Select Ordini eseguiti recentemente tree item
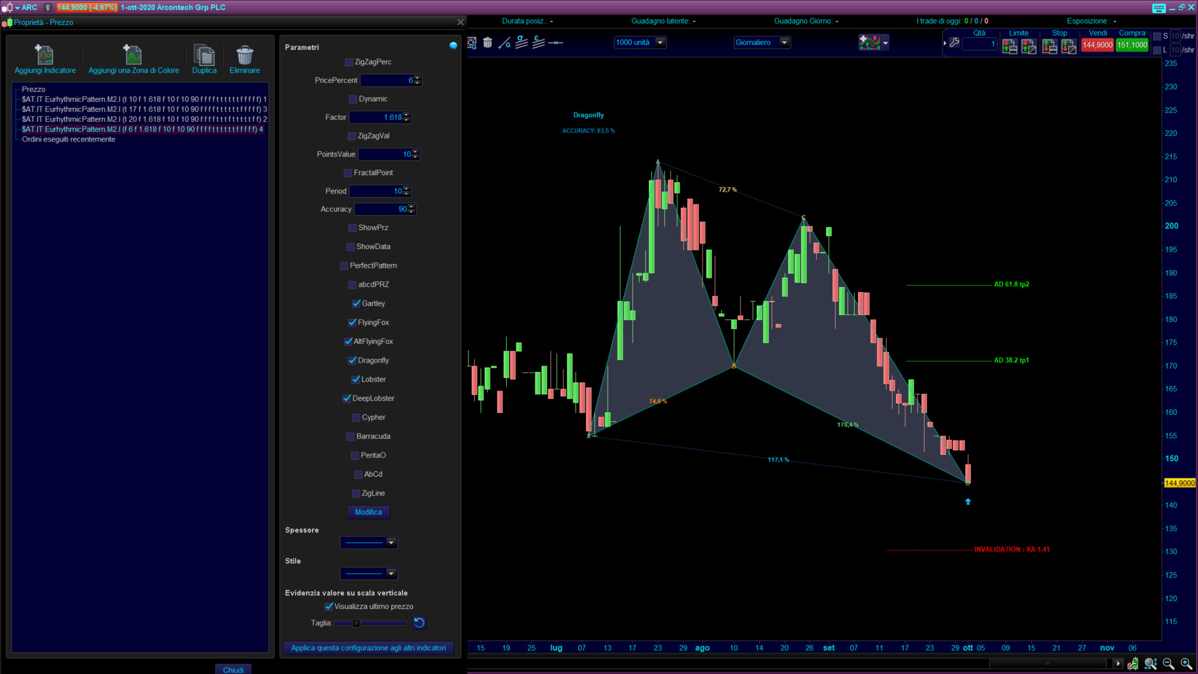 pyautogui.click(x=69, y=139)
